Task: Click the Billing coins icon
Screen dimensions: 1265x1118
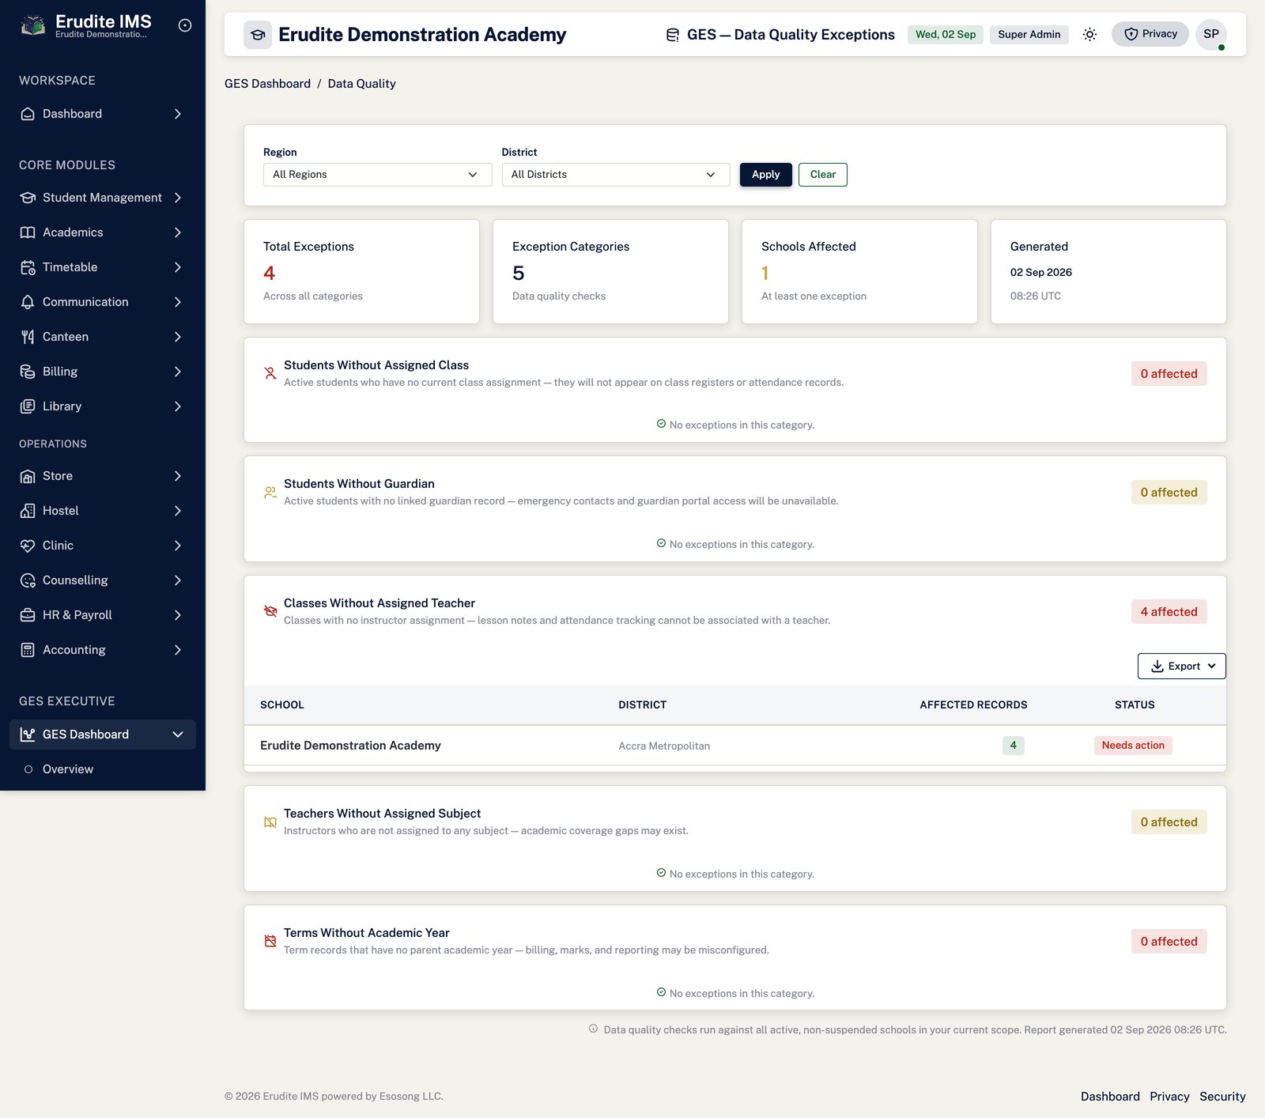Action: pos(28,372)
